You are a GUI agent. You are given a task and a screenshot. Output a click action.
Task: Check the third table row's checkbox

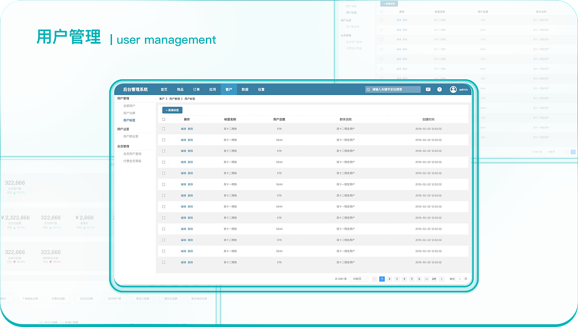click(x=163, y=151)
